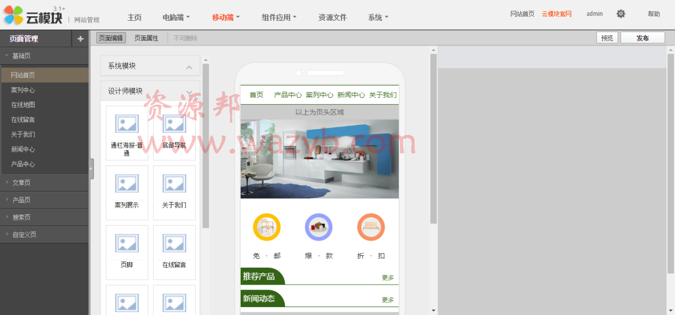The width and height of the screenshot is (675, 315).
Task: Switch to the 页面属性 tab
Action: point(146,38)
